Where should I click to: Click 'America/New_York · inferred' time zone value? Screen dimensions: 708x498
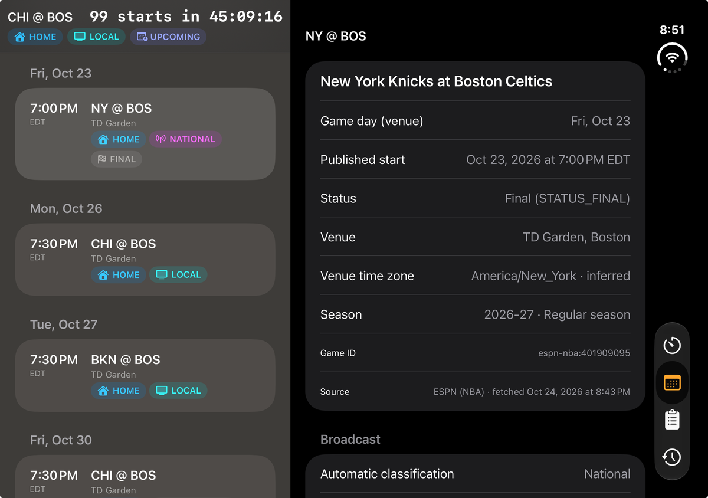click(550, 276)
